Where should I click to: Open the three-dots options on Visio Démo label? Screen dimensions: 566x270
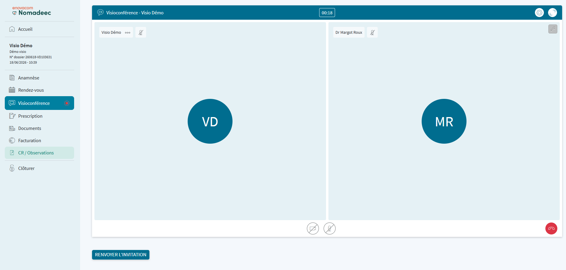click(128, 33)
